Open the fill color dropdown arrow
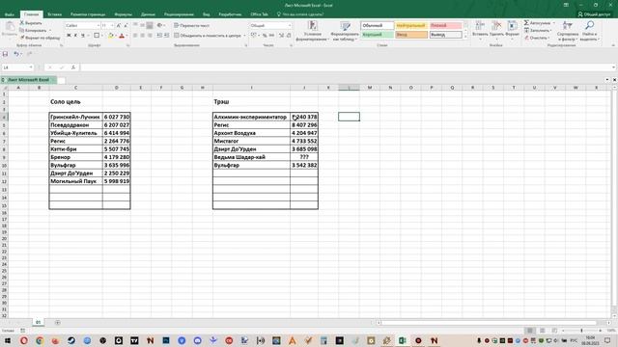 tap(116, 36)
